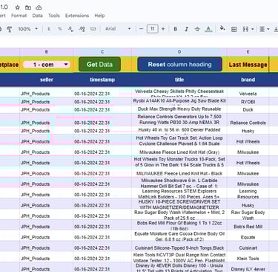This screenshot has width=278, height=272.
Task: Open more number formats (123)
Action: tap(93, 29)
